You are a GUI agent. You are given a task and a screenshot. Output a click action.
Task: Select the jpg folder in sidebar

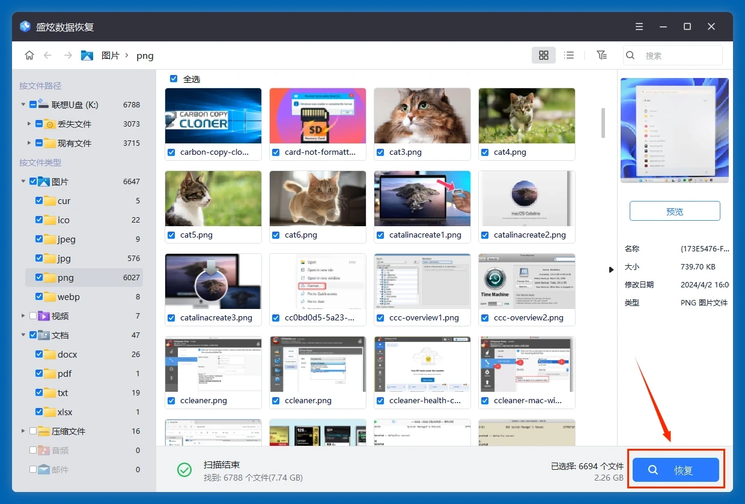tap(64, 259)
